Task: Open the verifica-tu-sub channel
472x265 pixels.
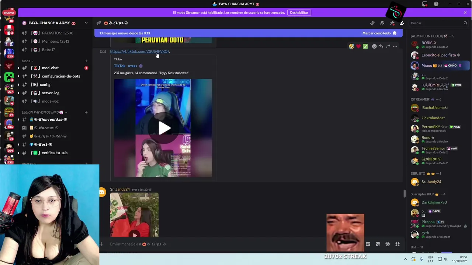Action: tap(55, 153)
